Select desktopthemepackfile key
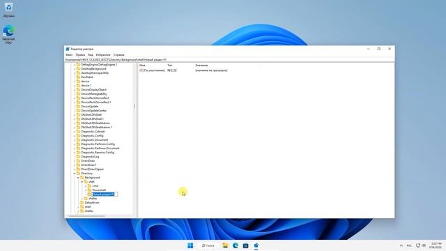446x251 pixels. pos(95,73)
